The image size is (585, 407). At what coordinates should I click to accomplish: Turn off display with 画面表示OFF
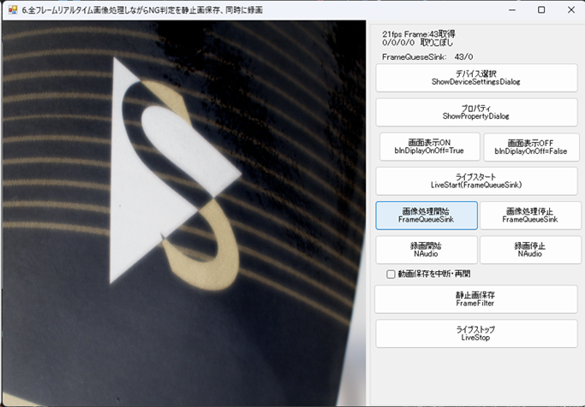[531, 147]
